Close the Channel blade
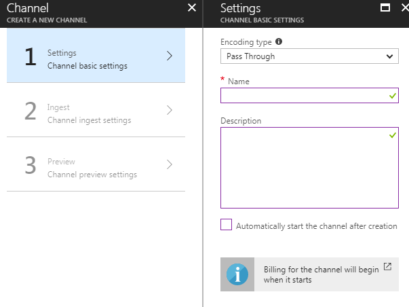The image size is (409, 307). (191, 8)
